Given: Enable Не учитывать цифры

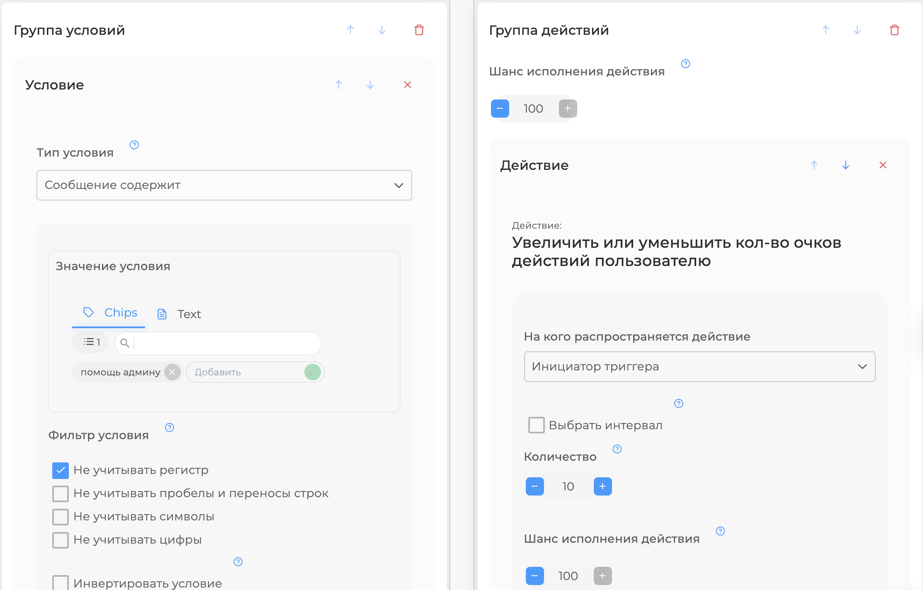Looking at the screenshot, I should point(61,540).
